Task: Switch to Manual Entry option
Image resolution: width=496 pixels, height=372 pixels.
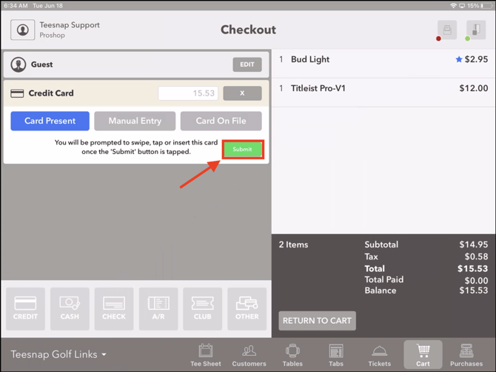Action: (x=135, y=121)
